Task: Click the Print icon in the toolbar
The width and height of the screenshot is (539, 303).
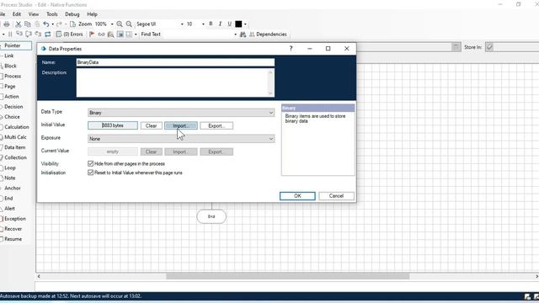Action: 7,24
